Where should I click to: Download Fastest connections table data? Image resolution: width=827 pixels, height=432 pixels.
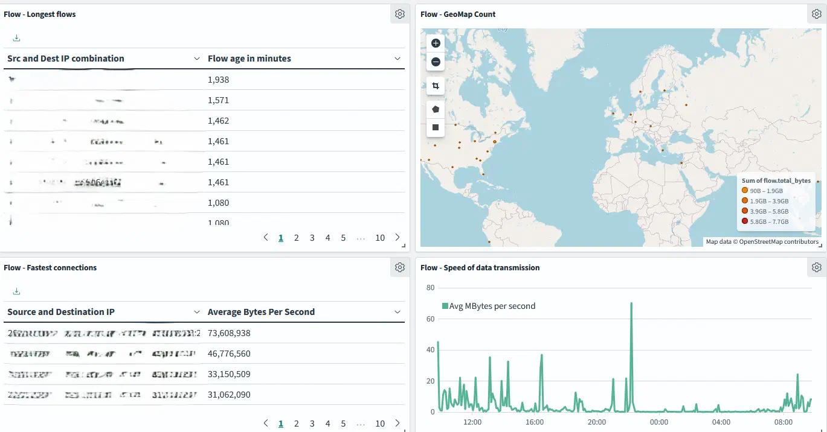pyautogui.click(x=16, y=291)
